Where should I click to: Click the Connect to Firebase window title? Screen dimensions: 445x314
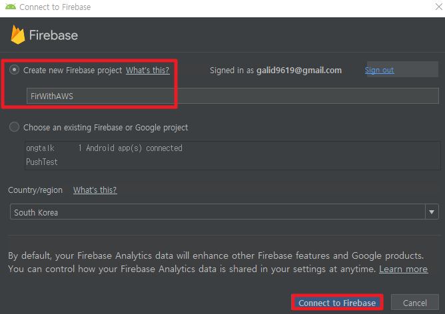[x=55, y=7]
